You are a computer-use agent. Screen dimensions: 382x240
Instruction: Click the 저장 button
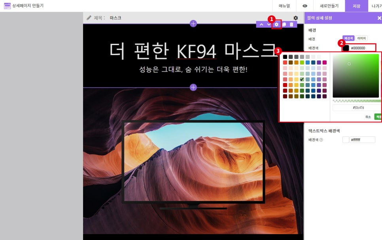(356, 6)
